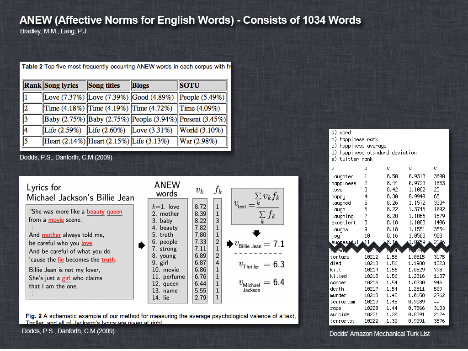This screenshot has width=468, height=351.
Task: Click the 'Love (7.37%)' table cell
Action: click(64, 97)
